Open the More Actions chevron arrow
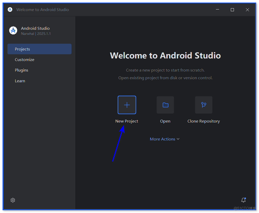Viewport: 259px width, 213px height. [178, 139]
